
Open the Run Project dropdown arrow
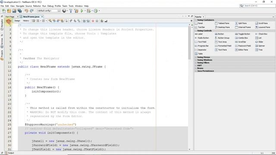coord(85,11)
